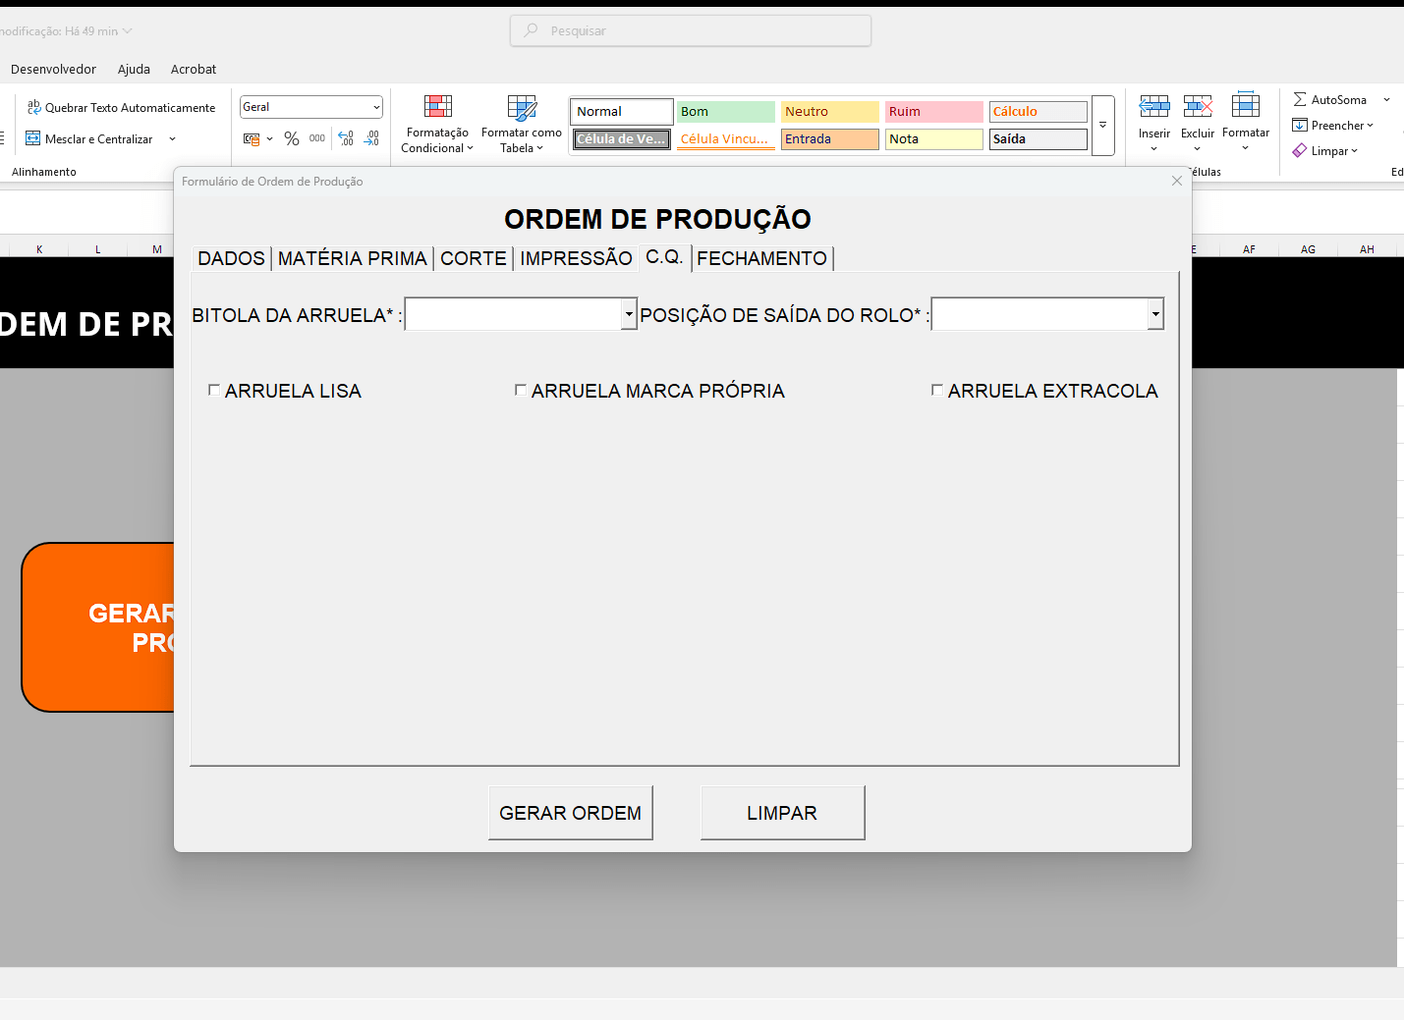Expand modification time chevron in title bar
1404x1020 pixels.
(x=128, y=31)
